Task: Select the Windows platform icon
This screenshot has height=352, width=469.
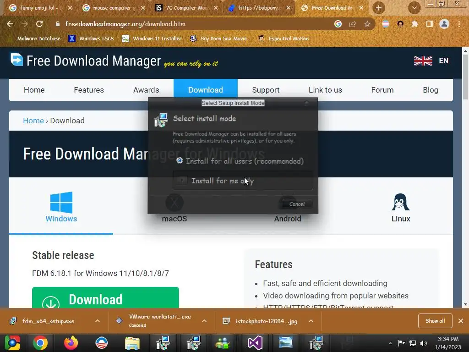Action: coord(61,202)
